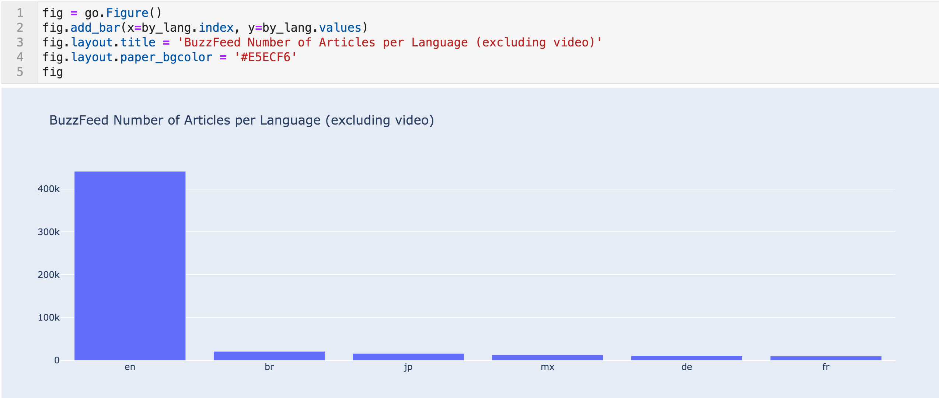This screenshot has height=398, width=939.
Task: Click line number 5 in gutter
Action: (x=20, y=72)
